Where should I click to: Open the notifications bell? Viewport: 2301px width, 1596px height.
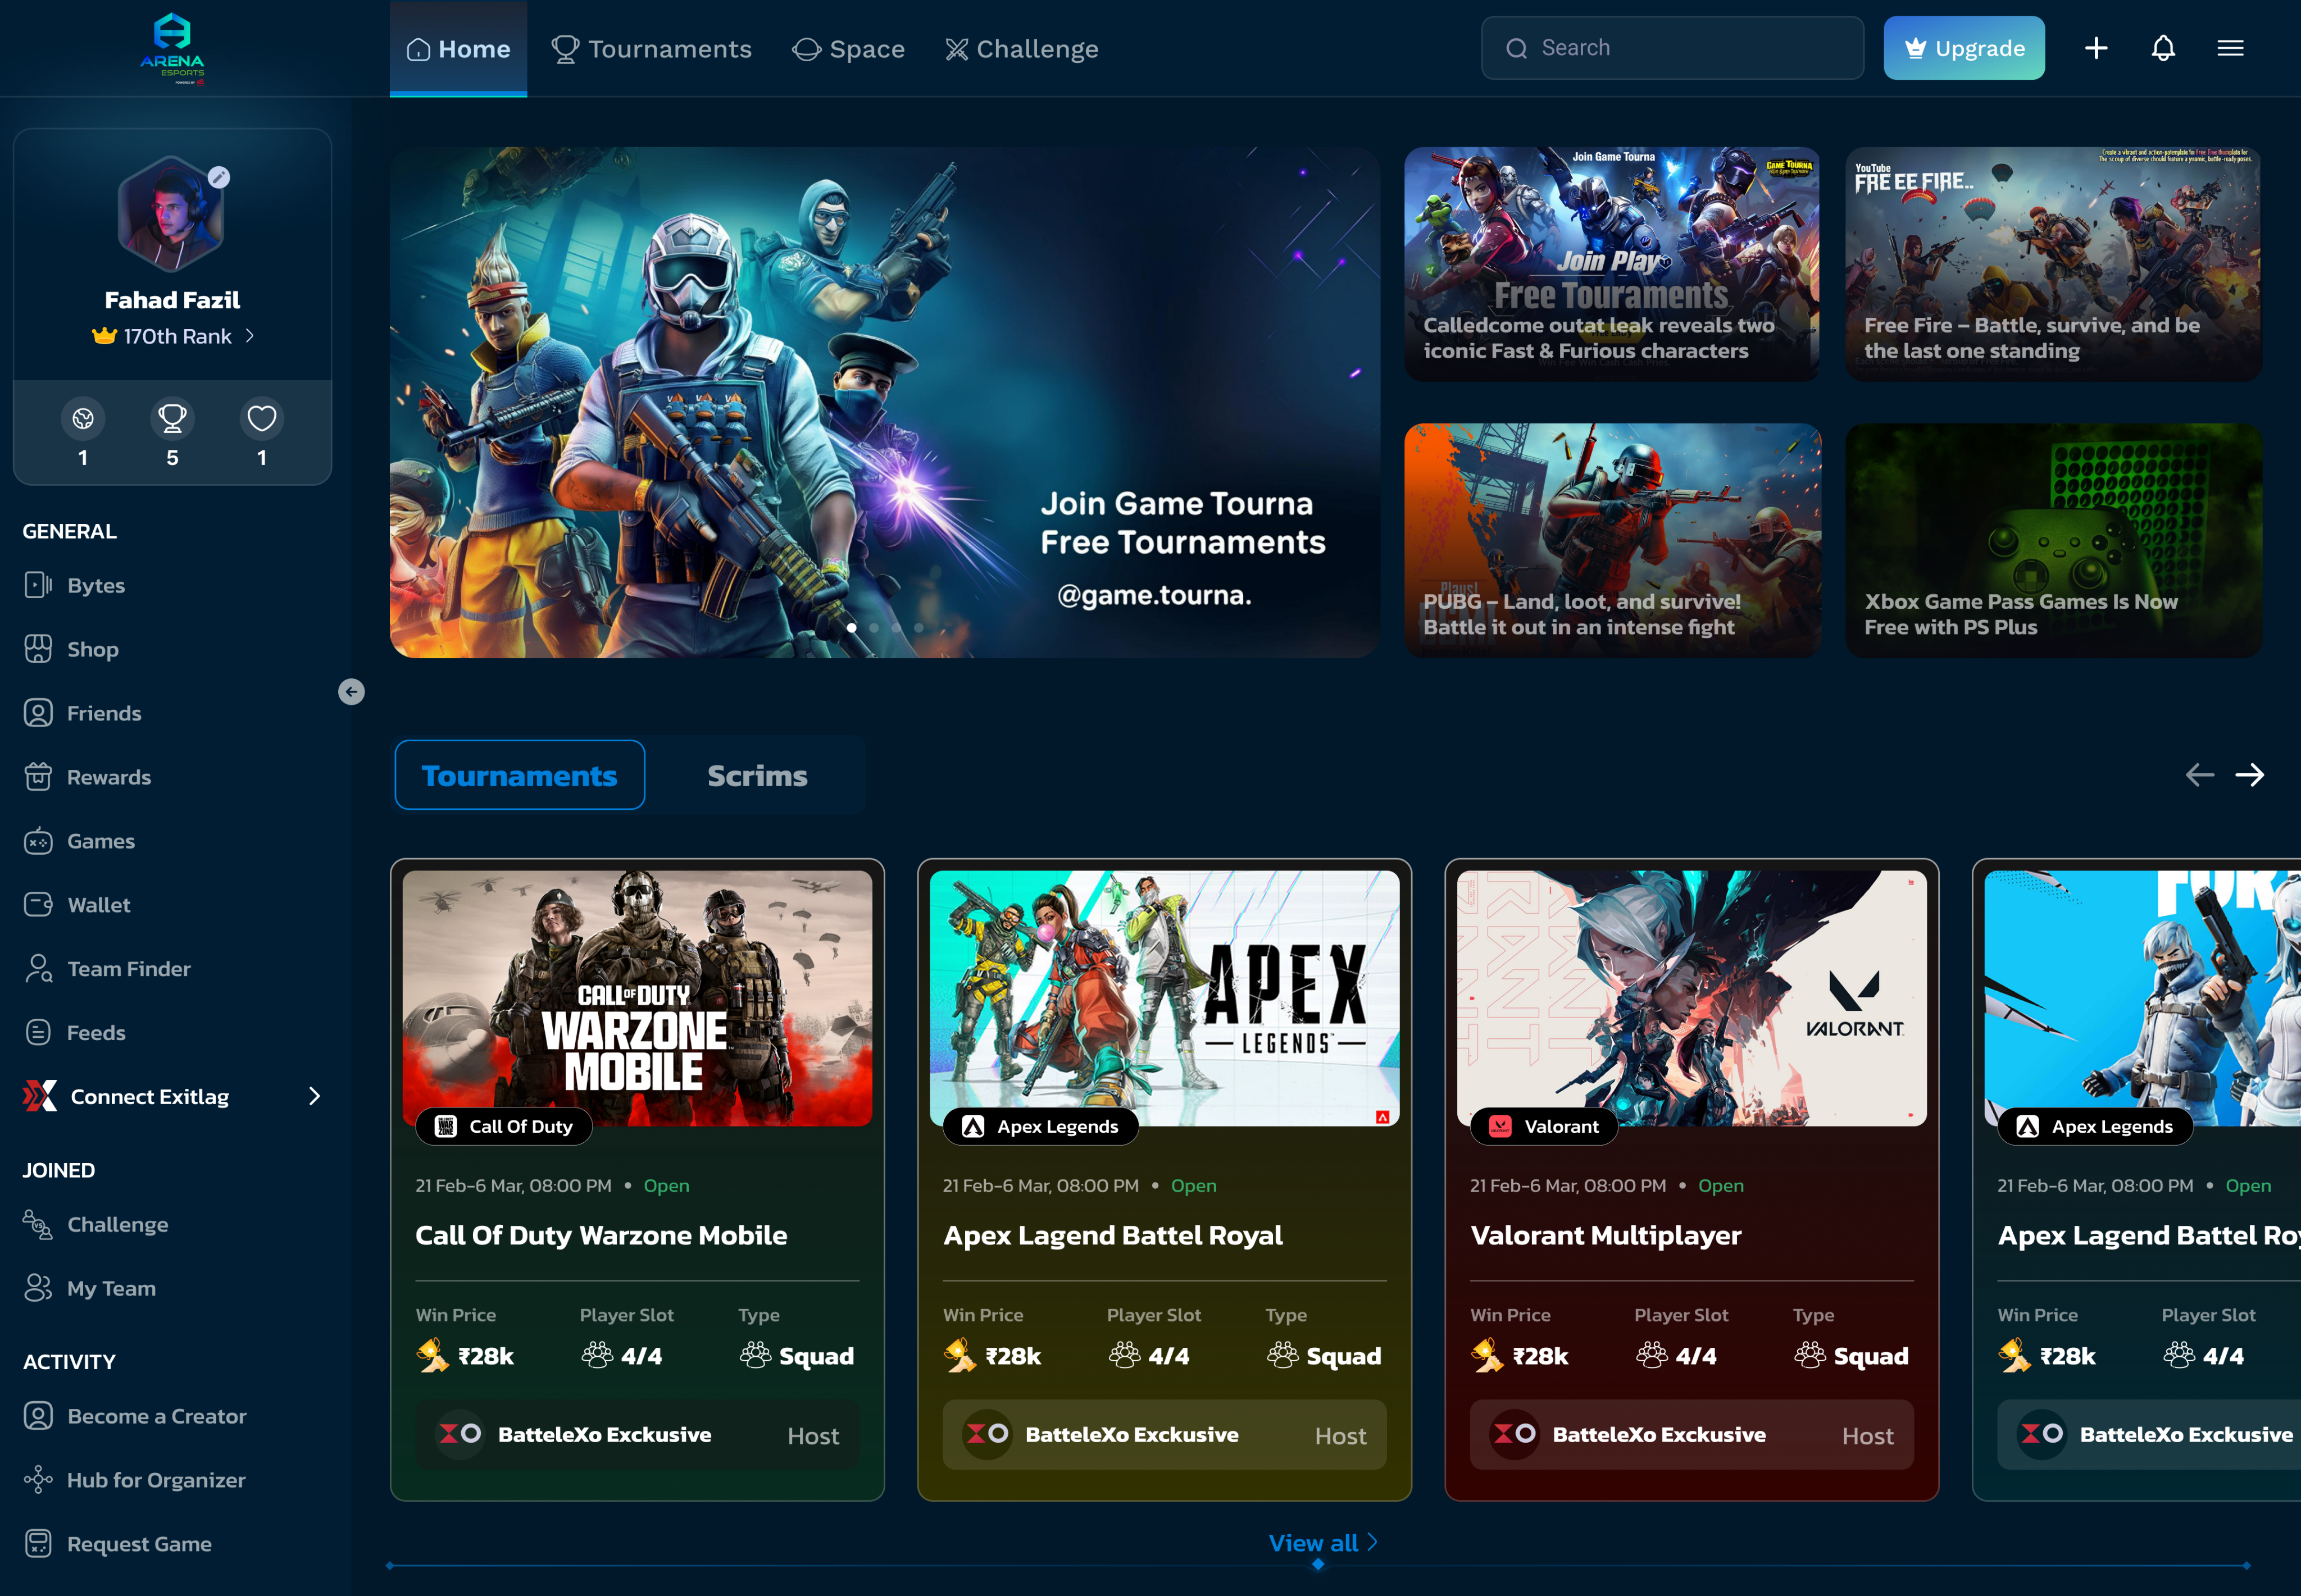pyautogui.click(x=2163, y=48)
